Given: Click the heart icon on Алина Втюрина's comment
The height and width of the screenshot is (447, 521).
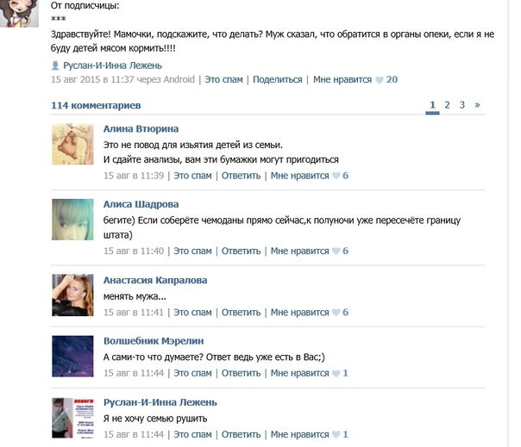Looking at the screenshot, I should tap(336, 176).
